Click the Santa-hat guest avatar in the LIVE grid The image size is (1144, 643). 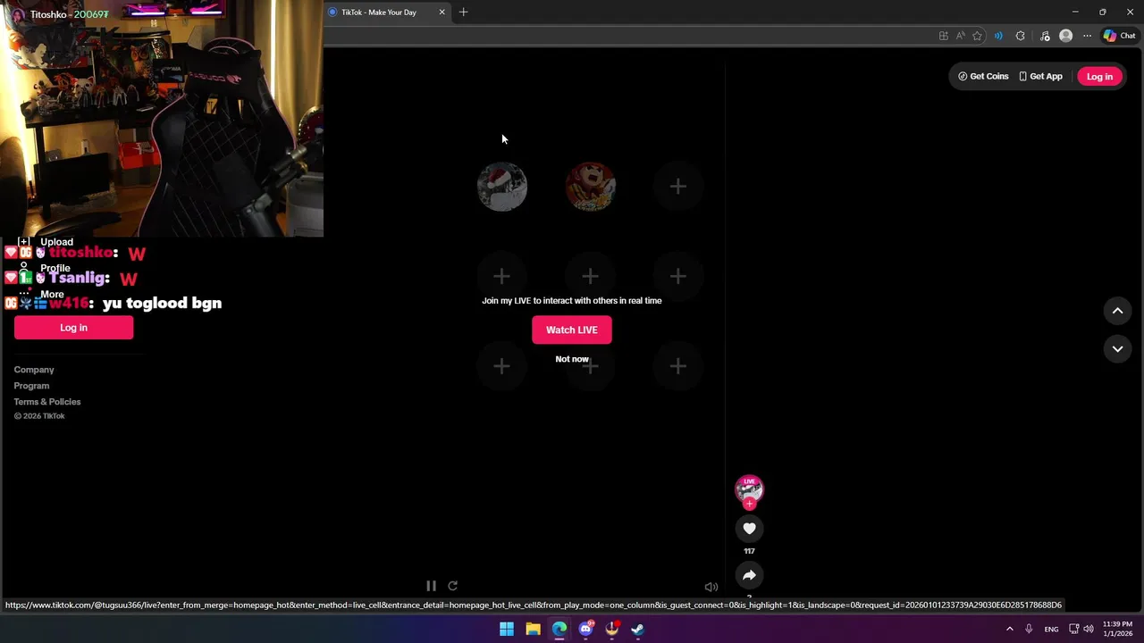(x=502, y=187)
